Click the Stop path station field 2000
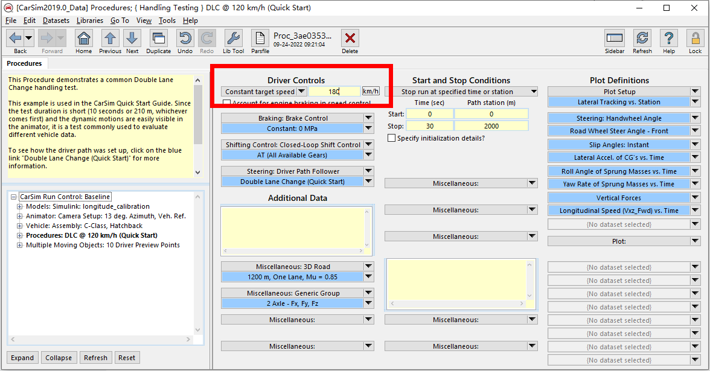This screenshot has height=371, width=710. [491, 126]
